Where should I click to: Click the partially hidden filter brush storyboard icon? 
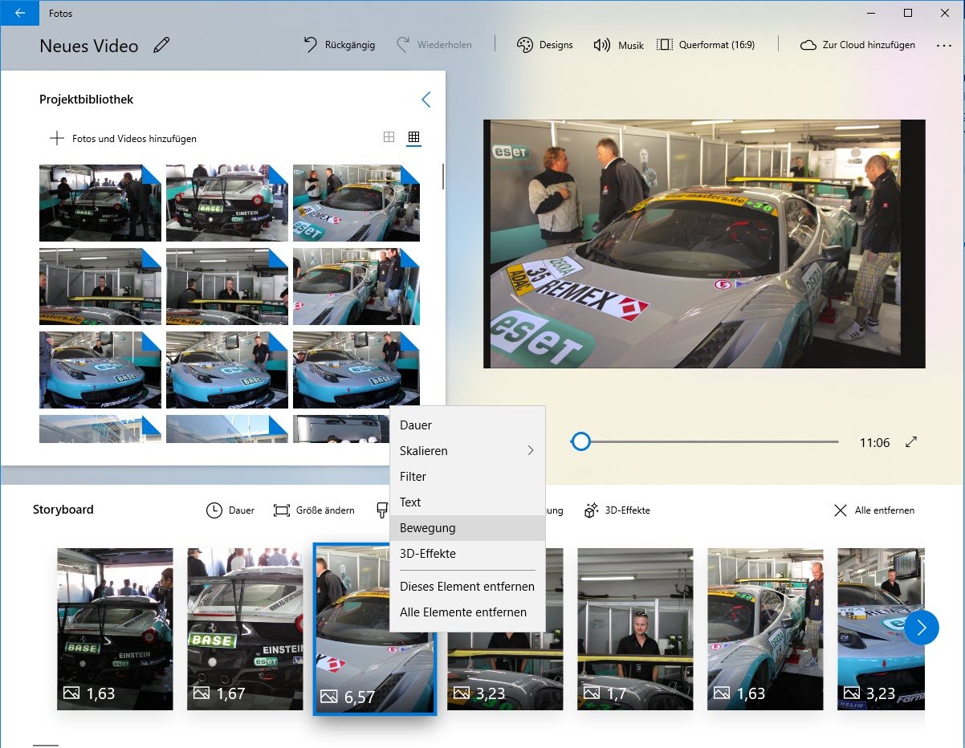pyautogui.click(x=382, y=510)
